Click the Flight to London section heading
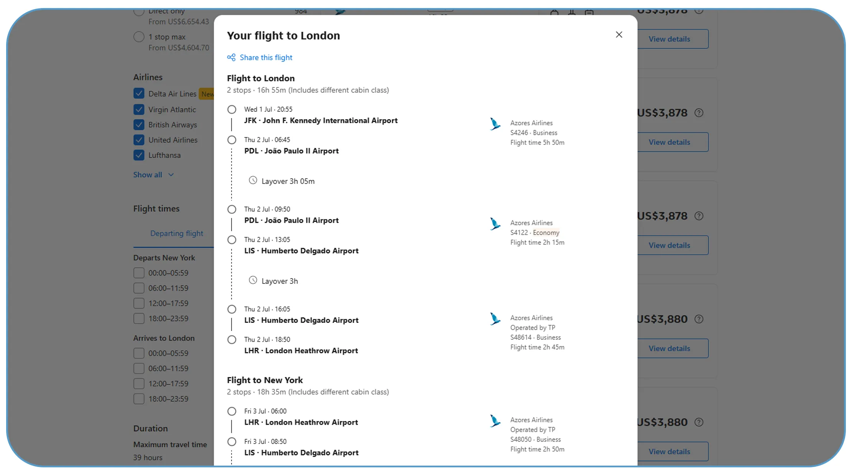Viewport: 852px width, 475px height. [x=261, y=78]
